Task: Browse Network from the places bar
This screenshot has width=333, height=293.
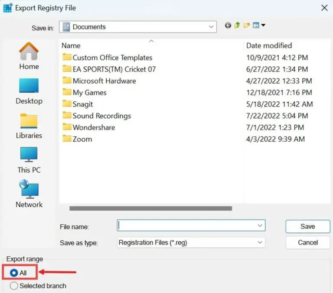Action: 29,194
